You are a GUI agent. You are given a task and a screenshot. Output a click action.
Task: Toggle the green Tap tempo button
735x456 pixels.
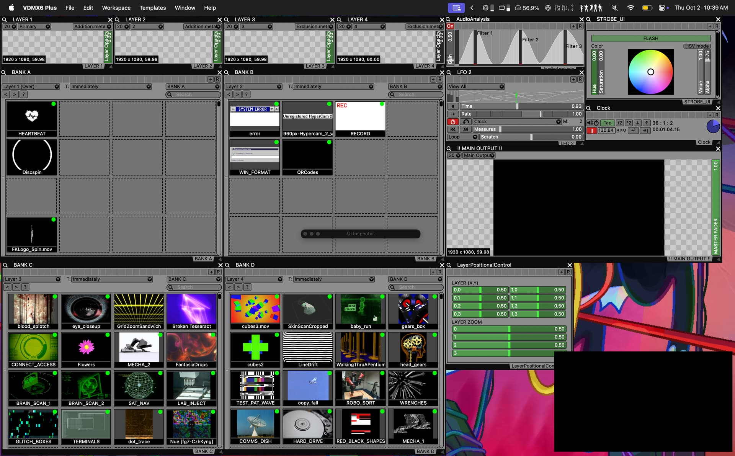tap(608, 123)
